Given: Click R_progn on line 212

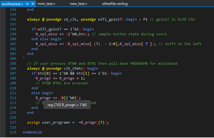Looking at the screenshot, I should point(43,98).
